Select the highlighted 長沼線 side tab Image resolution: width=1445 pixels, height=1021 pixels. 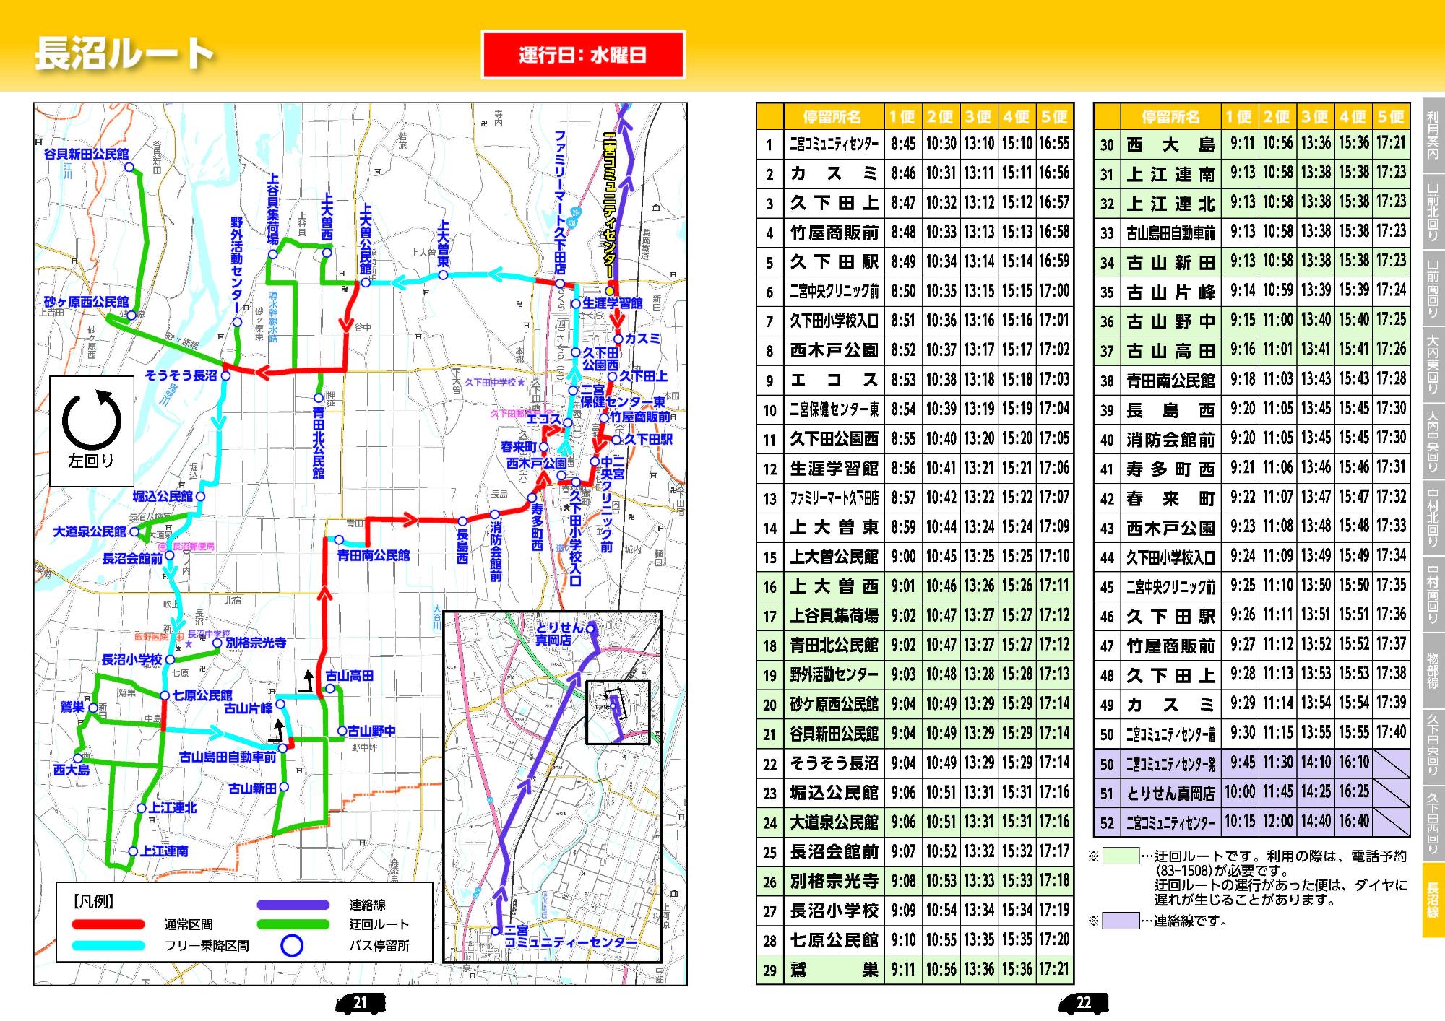[1432, 900]
